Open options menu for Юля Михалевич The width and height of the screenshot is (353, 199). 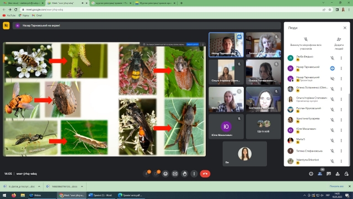[x=341, y=130]
